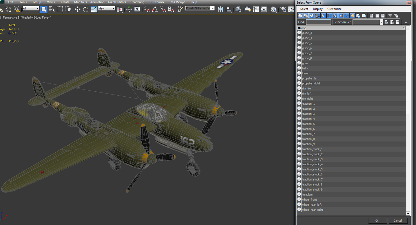Click scroll-down arrow of object list
This screenshot has width=416, height=225.
[408, 214]
